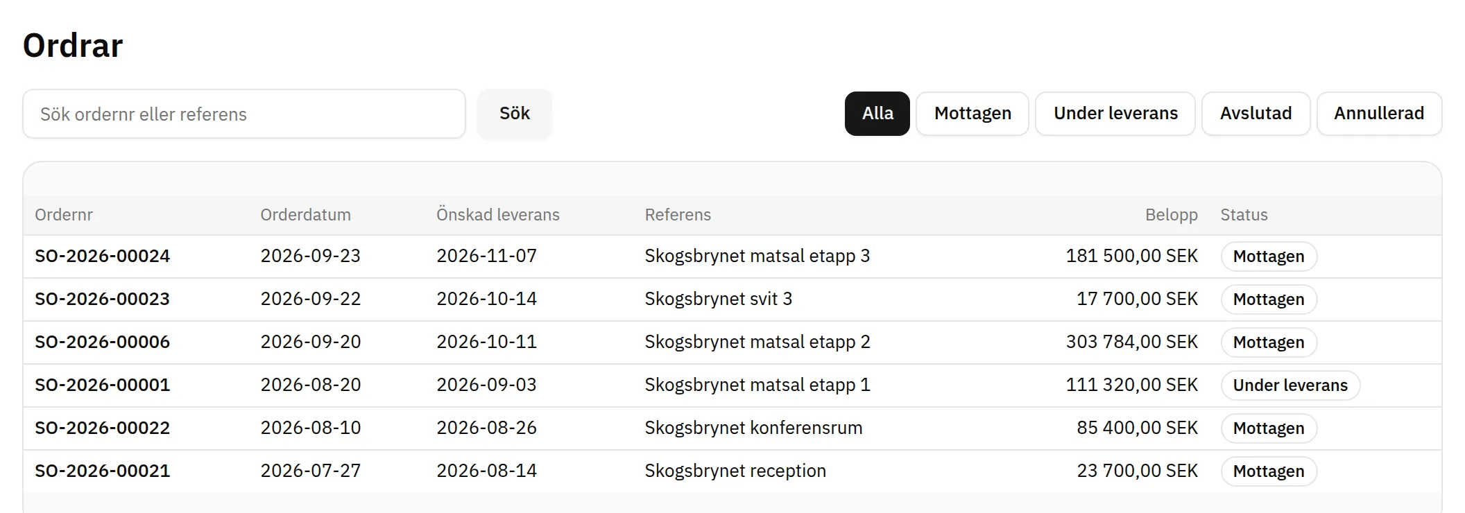Image resolution: width=1465 pixels, height=513 pixels.
Task: Click the Önskad leverans column header
Action: 498,215
